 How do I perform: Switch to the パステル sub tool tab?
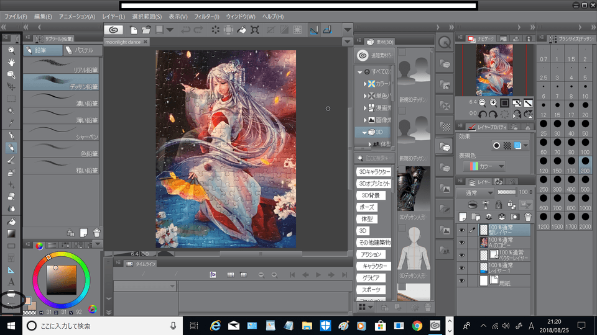click(81, 50)
